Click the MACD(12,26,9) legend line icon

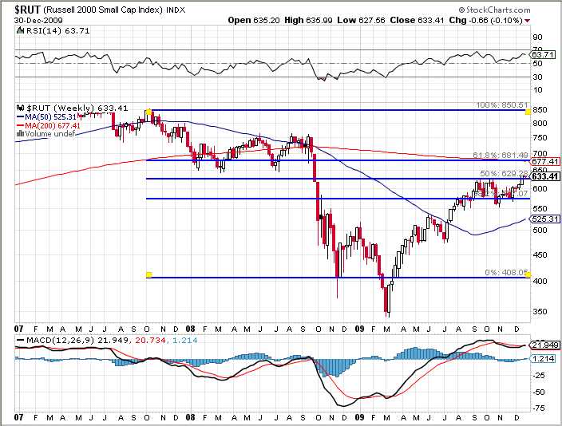click(19, 341)
